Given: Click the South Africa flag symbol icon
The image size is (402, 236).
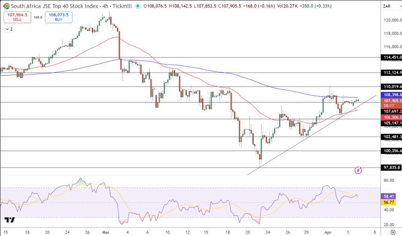Looking at the screenshot, I should tap(6, 6).
